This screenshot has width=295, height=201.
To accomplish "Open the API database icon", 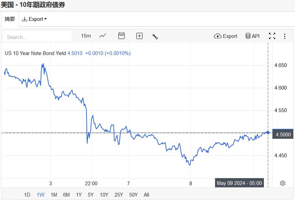I will [x=252, y=36].
